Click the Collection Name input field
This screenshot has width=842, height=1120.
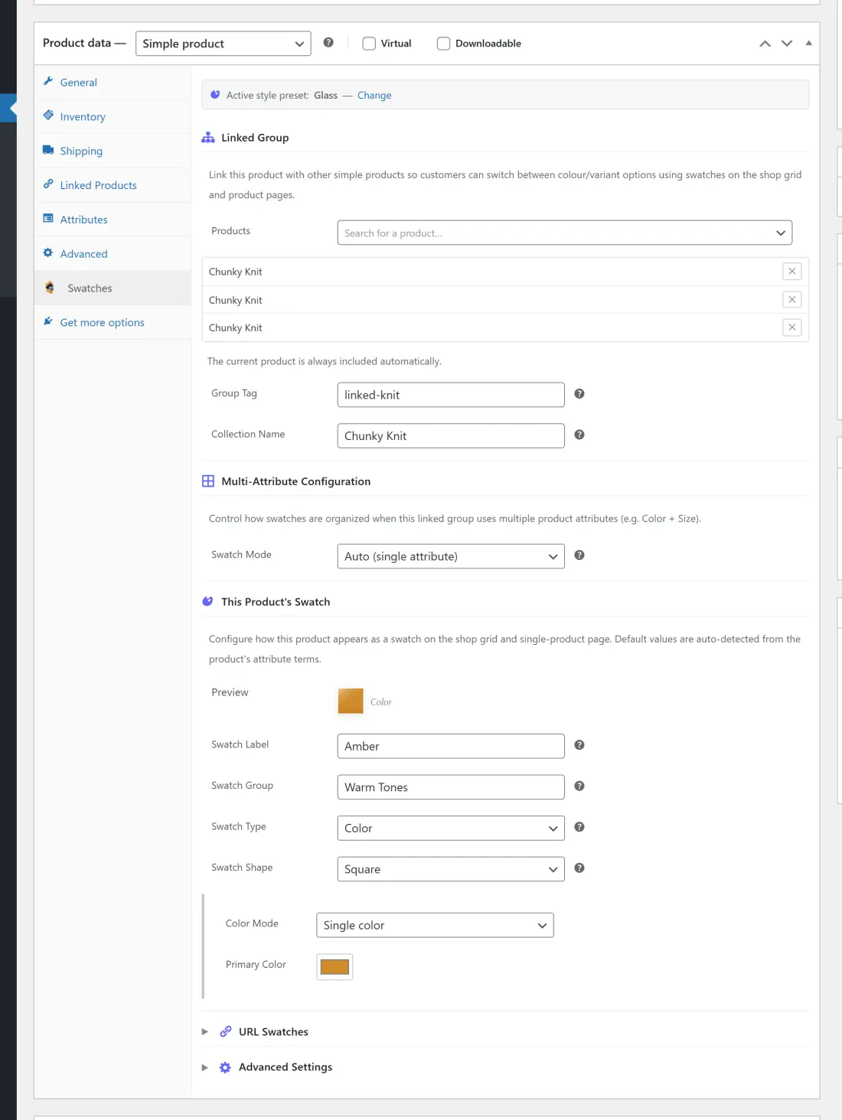tap(451, 435)
